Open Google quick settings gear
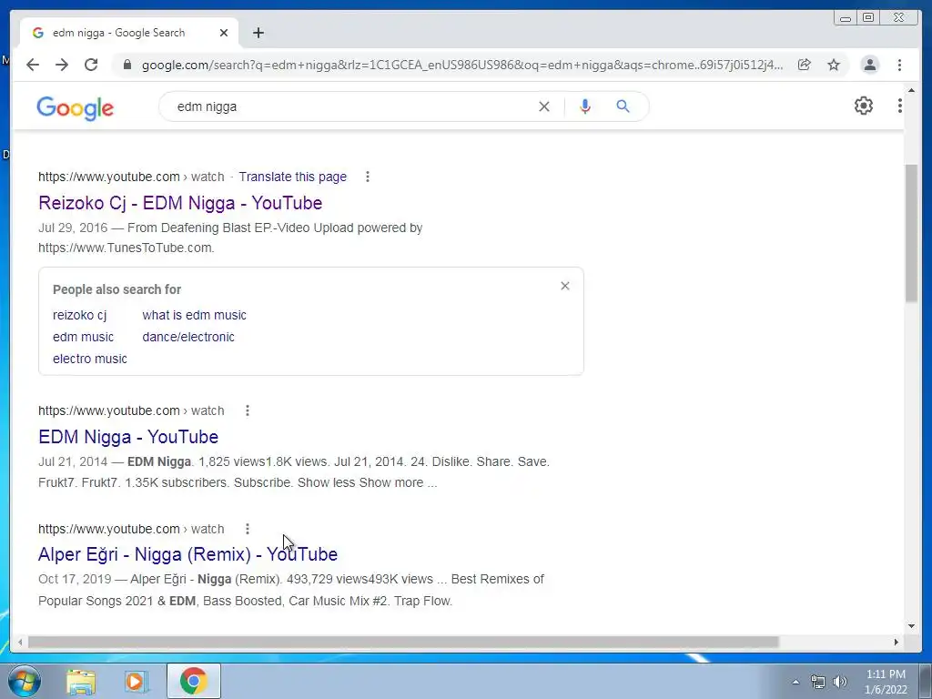932x699 pixels. pos(864,106)
